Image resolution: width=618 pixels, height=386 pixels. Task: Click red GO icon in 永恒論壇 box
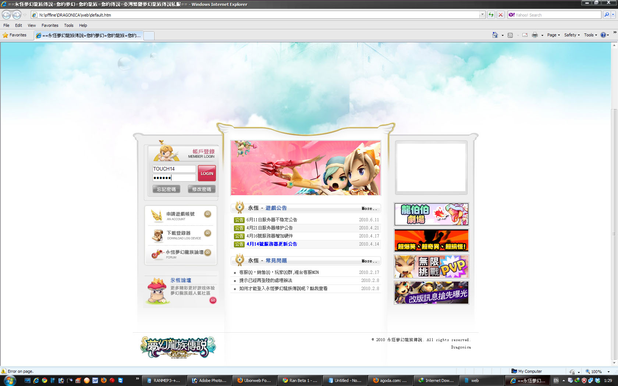coord(213,300)
